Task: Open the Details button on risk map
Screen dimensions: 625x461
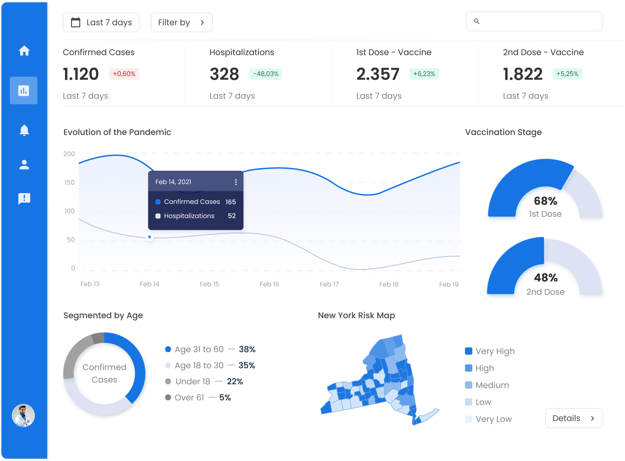Action: pos(574,418)
